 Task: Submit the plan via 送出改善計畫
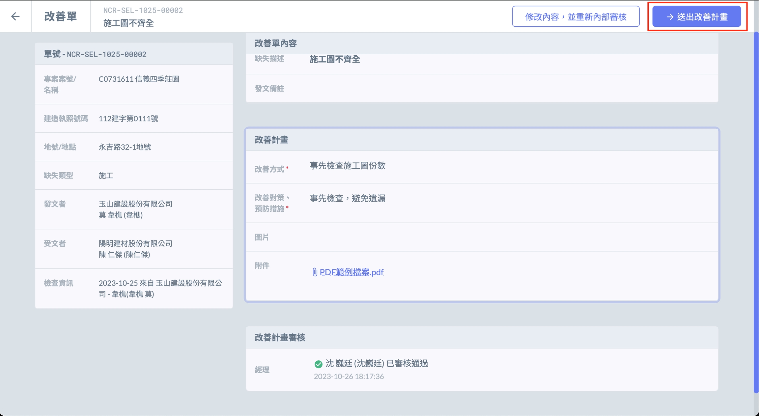696,17
